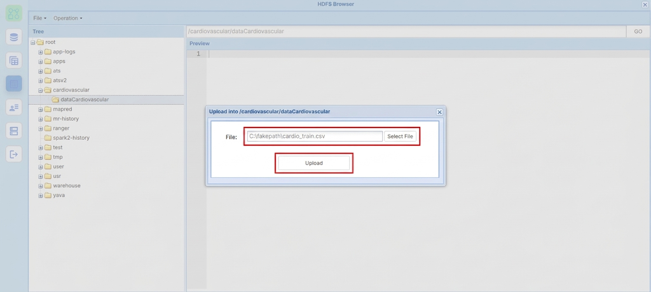Click the warehouse folder icon
This screenshot has width=651, height=292.
[x=48, y=185]
